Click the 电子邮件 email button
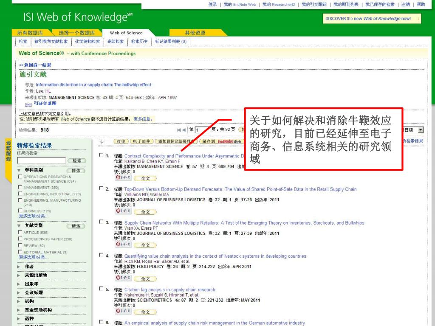This screenshot has width=435, height=326. click(141, 141)
